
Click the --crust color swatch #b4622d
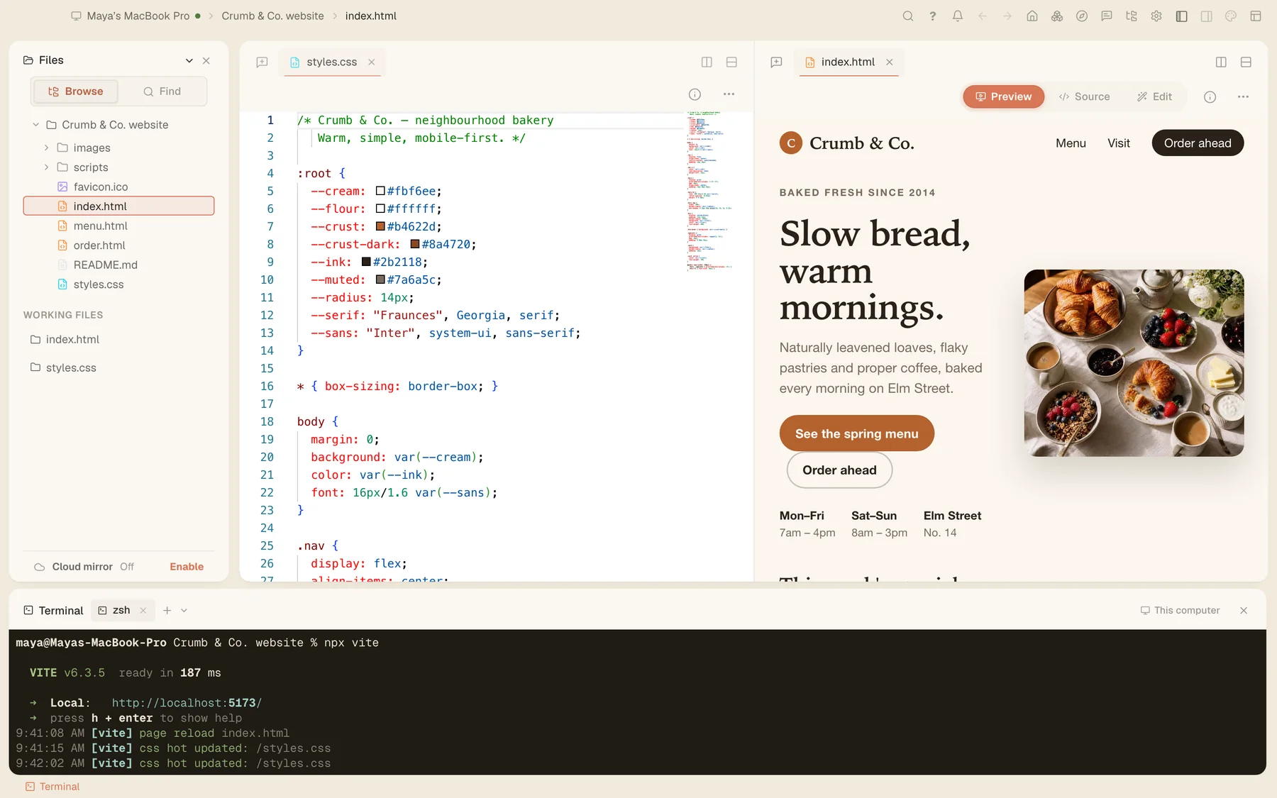(380, 226)
